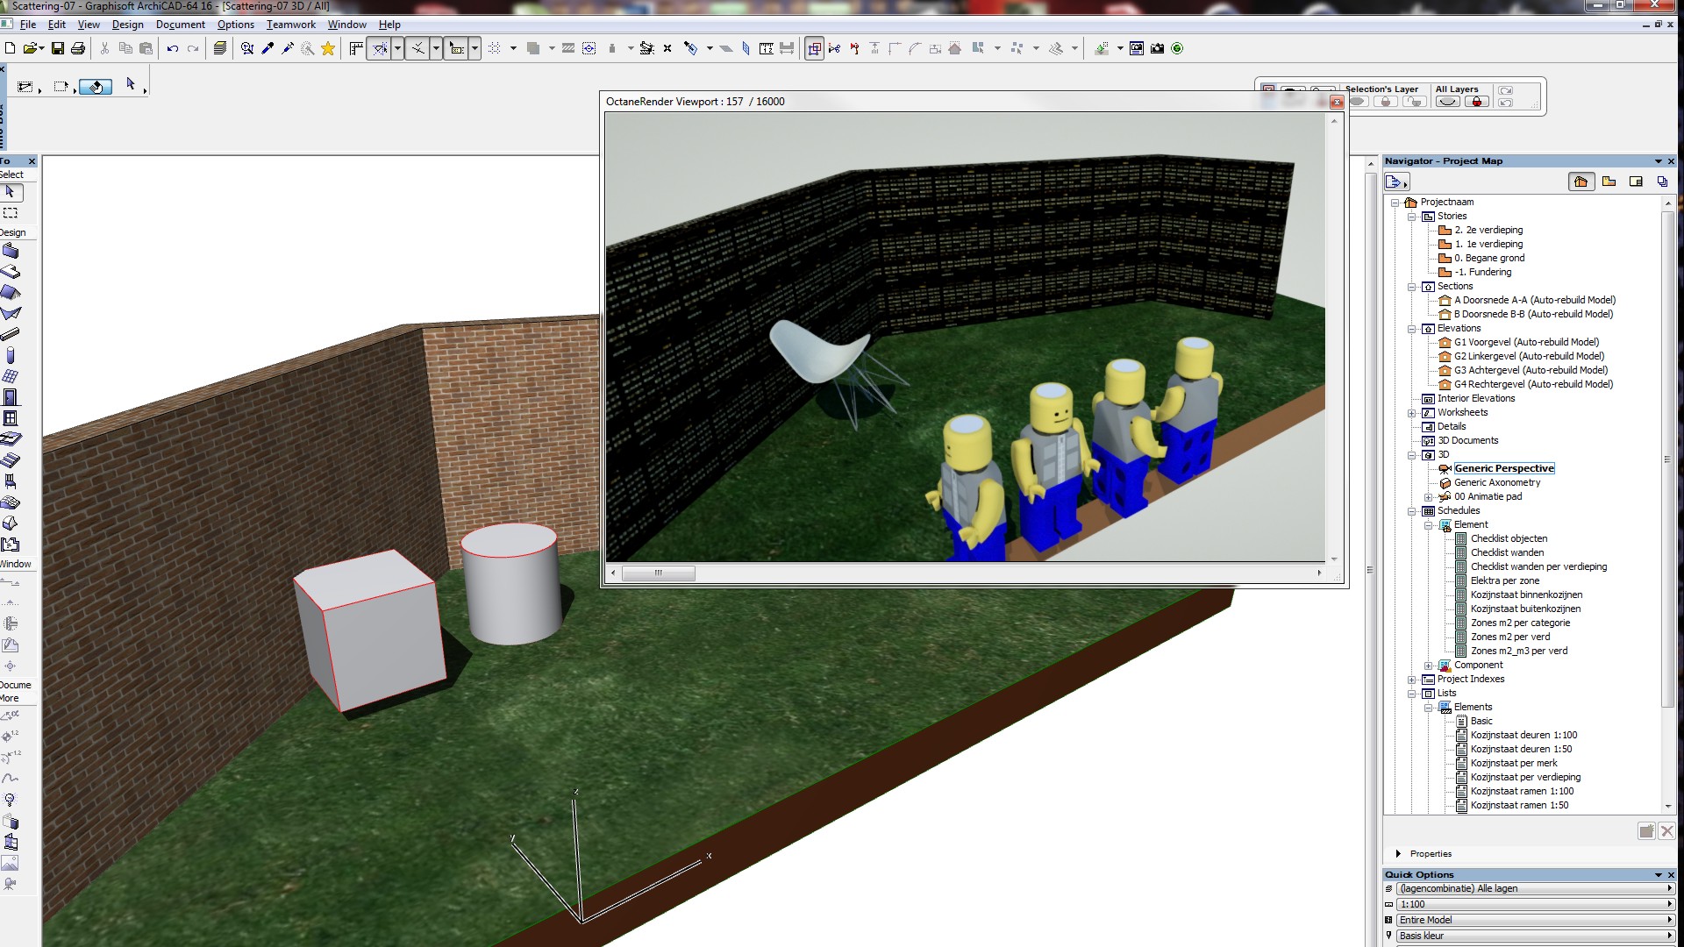Click the Save floppy disk icon
The height and width of the screenshot is (947, 1684).
58,49
